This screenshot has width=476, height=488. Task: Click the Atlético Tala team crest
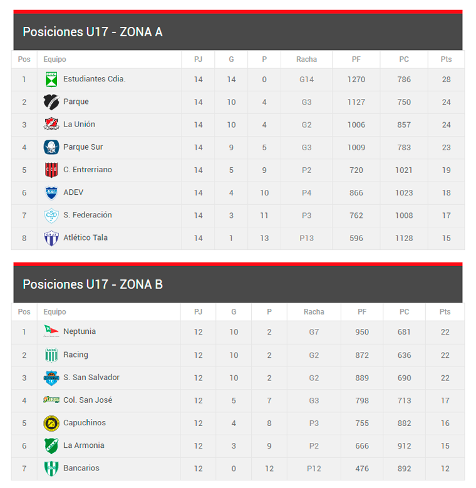click(51, 238)
